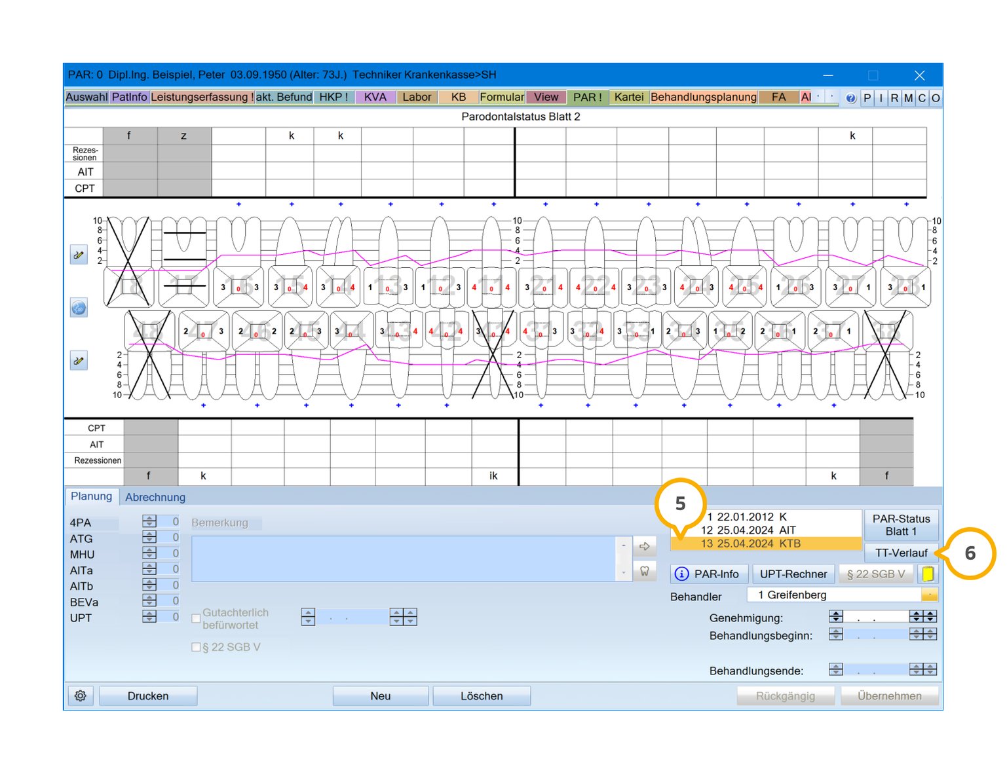Viewport: 1007px width, 774px height.
Task: Open the Behandlungsplanung tab
Action: pos(704,97)
